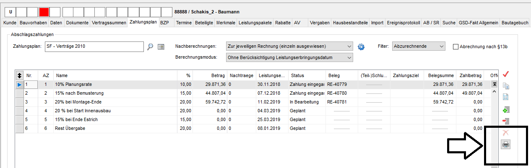Click the copy documents icon
The width and height of the screenshot is (531, 168).
tap(506, 86)
